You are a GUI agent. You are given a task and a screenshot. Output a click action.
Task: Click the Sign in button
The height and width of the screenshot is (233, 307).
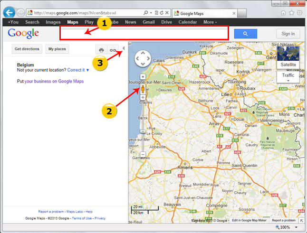pyautogui.click(x=288, y=34)
